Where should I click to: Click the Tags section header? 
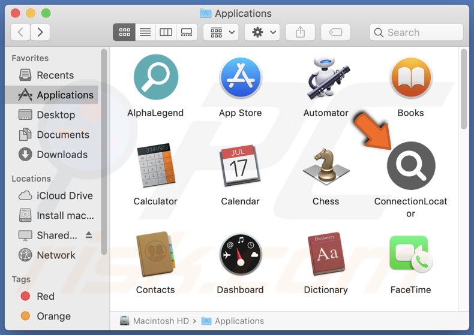(x=21, y=279)
